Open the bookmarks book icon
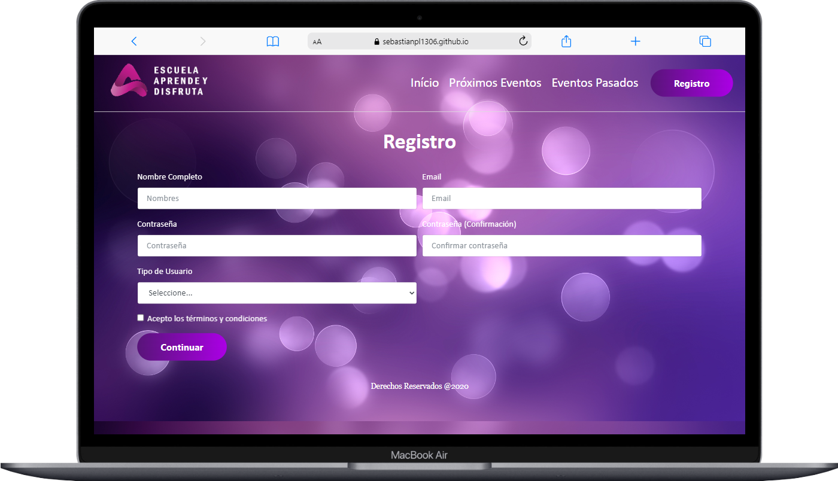 pyautogui.click(x=273, y=41)
